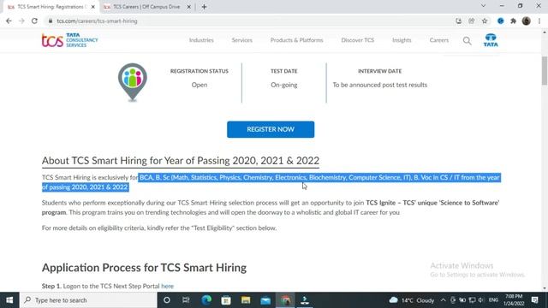The height and width of the screenshot is (308, 548).
Task: Open Microsoft Store from taskbar
Action: click(226, 300)
